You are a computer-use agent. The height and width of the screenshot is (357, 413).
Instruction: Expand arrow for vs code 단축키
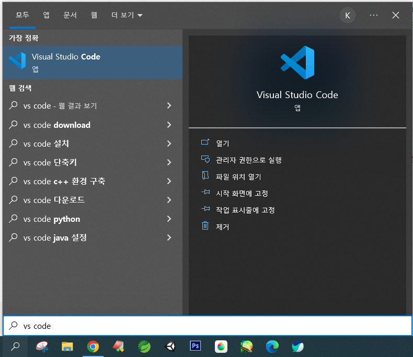point(169,162)
